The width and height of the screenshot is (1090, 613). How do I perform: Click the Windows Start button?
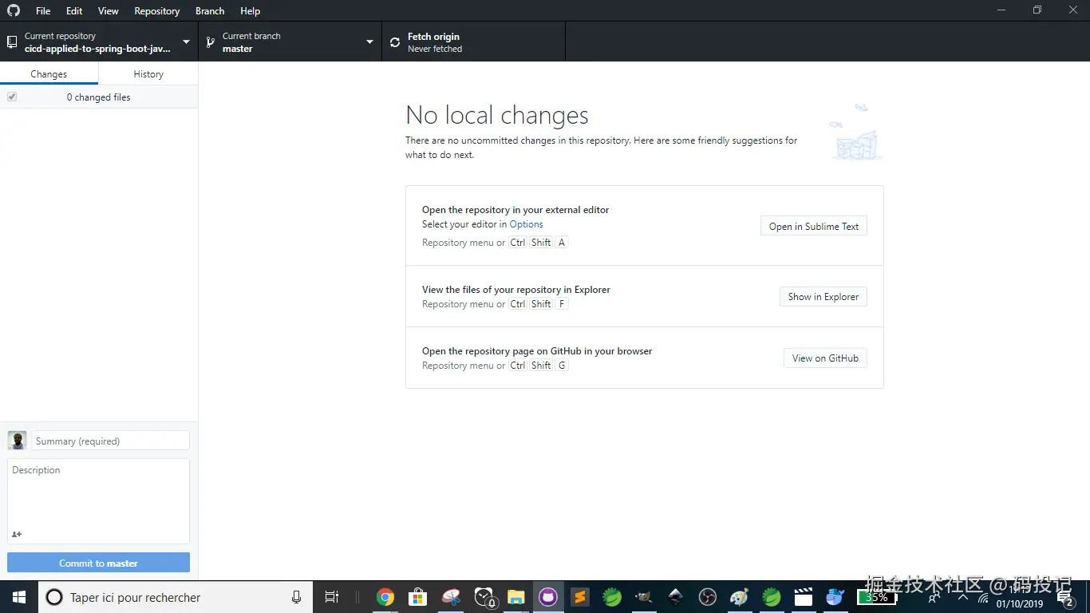pos(19,597)
